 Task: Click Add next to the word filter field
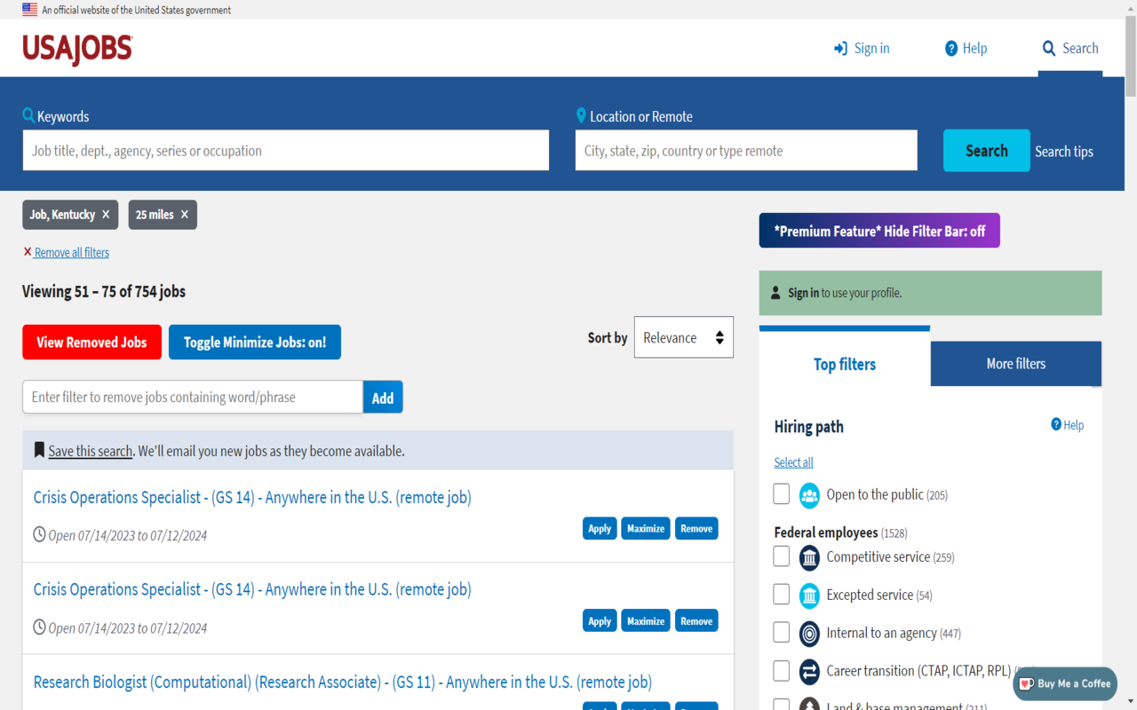[x=383, y=398]
